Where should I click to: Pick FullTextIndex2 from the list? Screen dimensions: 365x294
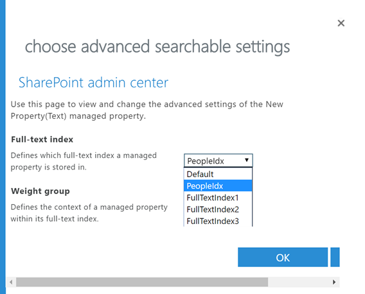[x=218, y=209]
